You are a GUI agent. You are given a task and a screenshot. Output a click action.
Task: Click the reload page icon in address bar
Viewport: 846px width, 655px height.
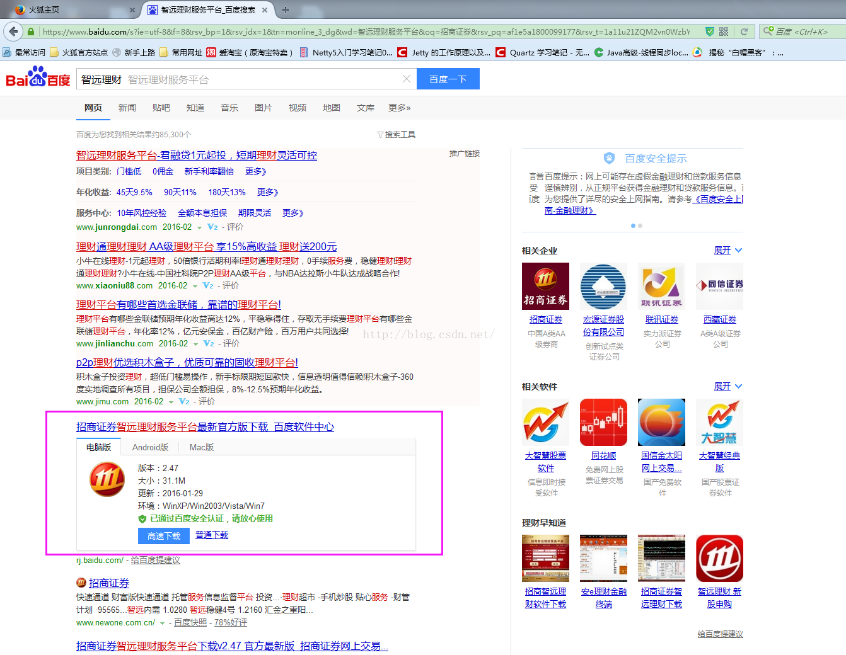point(744,31)
